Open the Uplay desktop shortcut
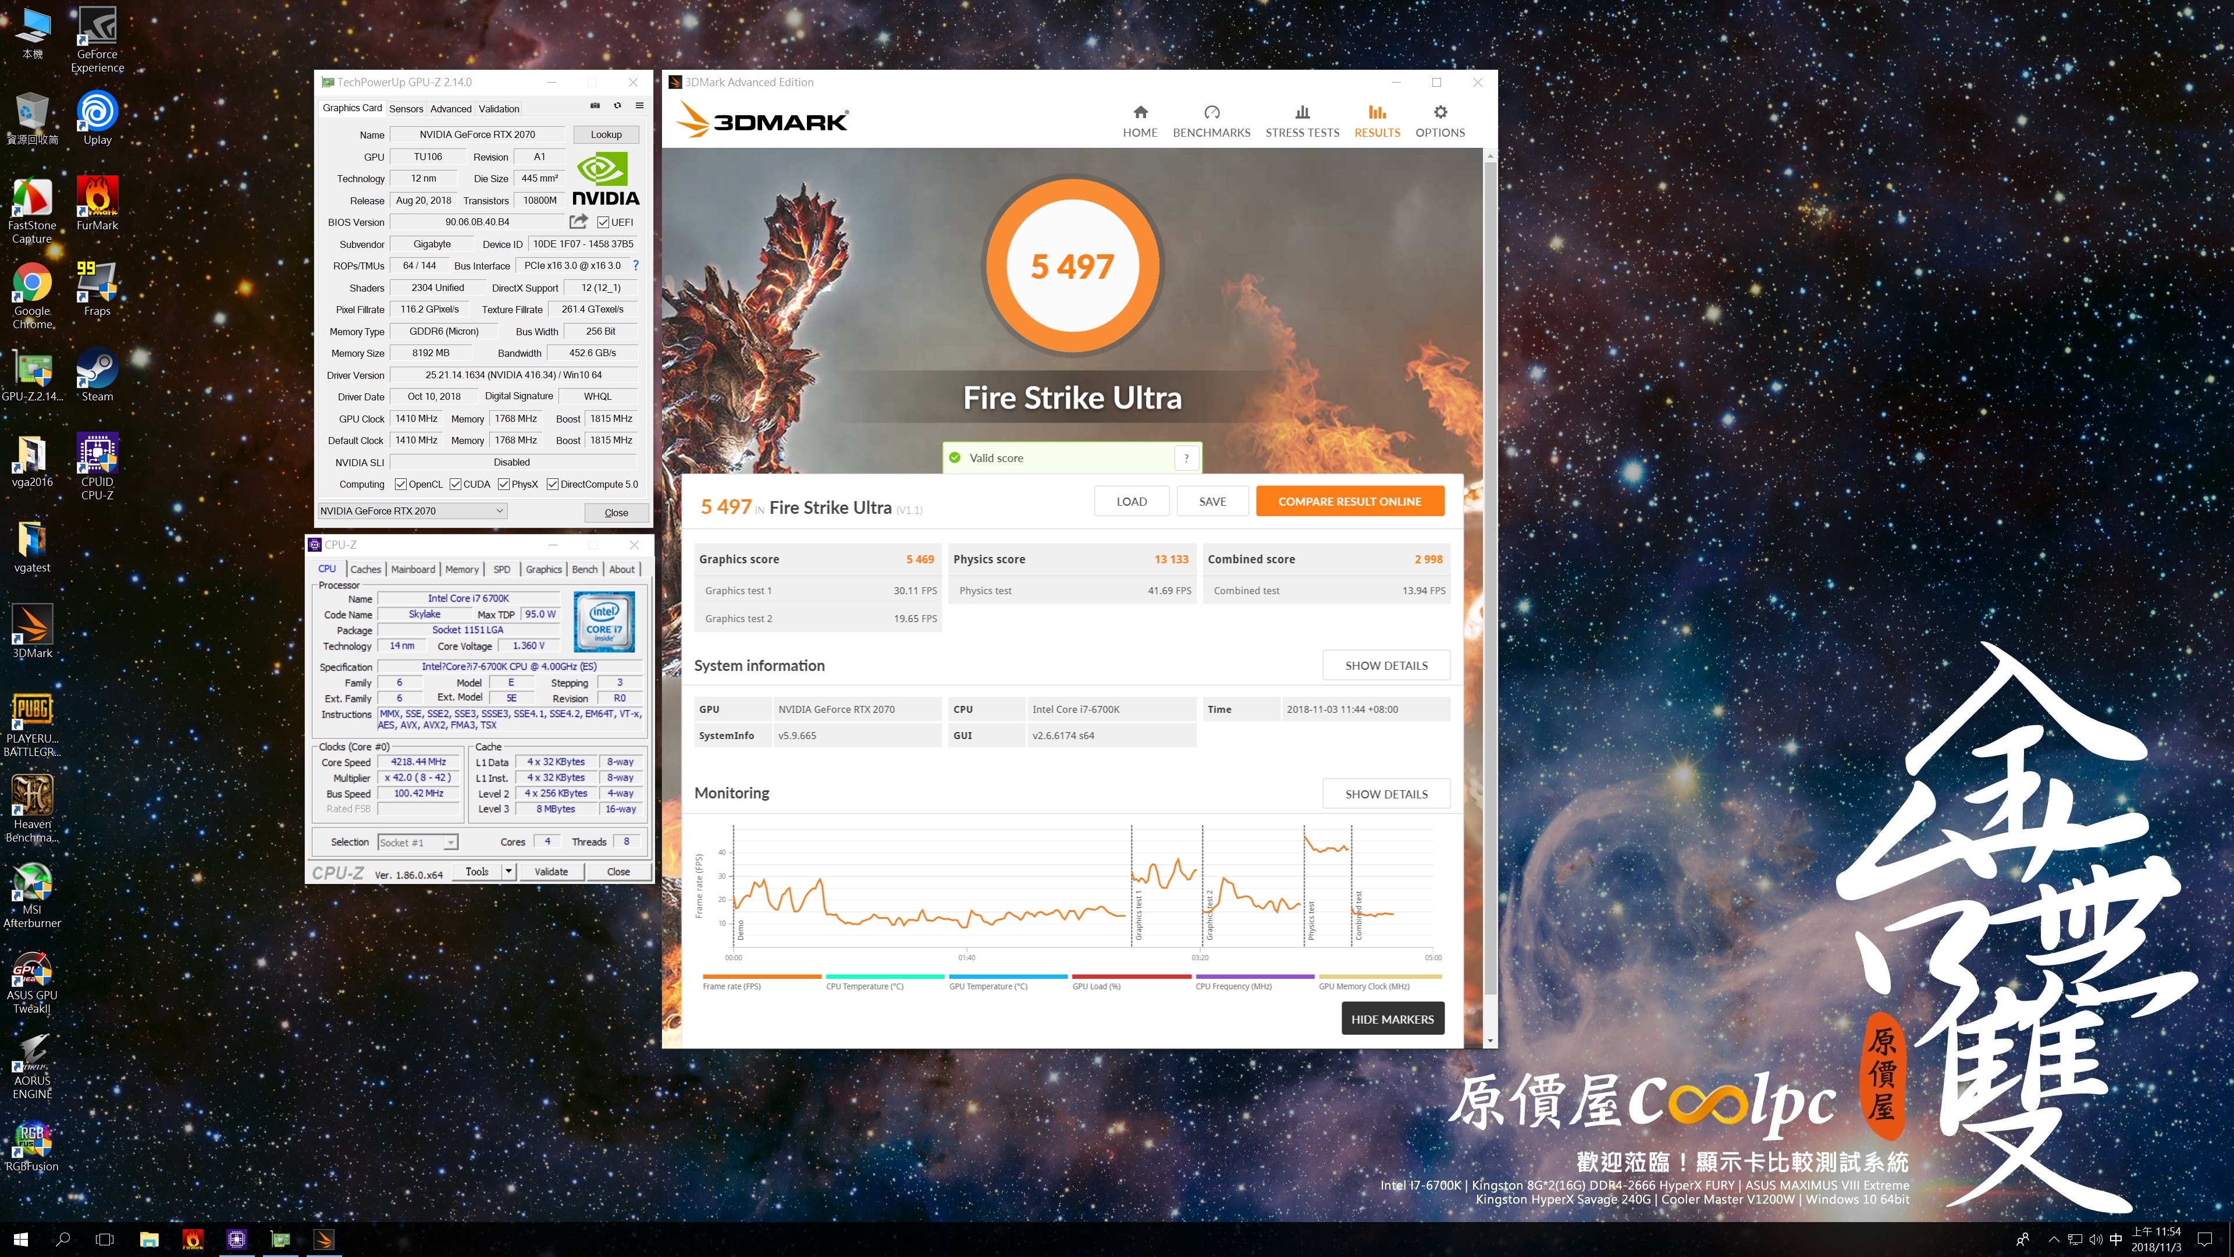Viewport: 2234px width, 1257px height. click(97, 118)
